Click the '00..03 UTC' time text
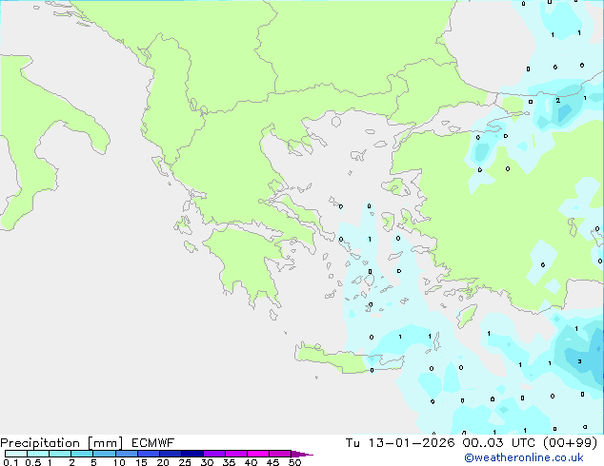This screenshot has width=604, height=466. (x=499, y=443)
